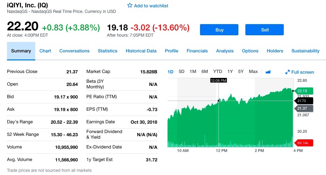326x175 pixels.
Task: Switch to the Chart tab
Action: (45, 51)
